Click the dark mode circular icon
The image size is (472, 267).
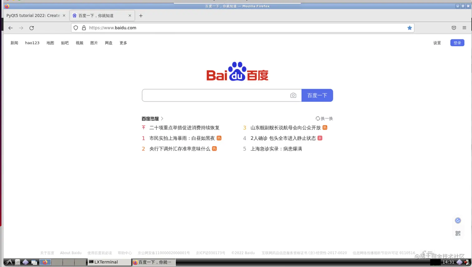click(458, 220)
